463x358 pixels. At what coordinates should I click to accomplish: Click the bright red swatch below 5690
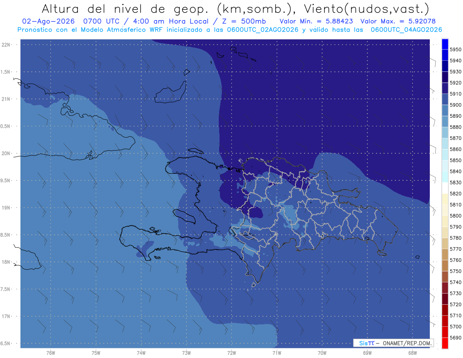pyautogui.click(x=445, y=343)
